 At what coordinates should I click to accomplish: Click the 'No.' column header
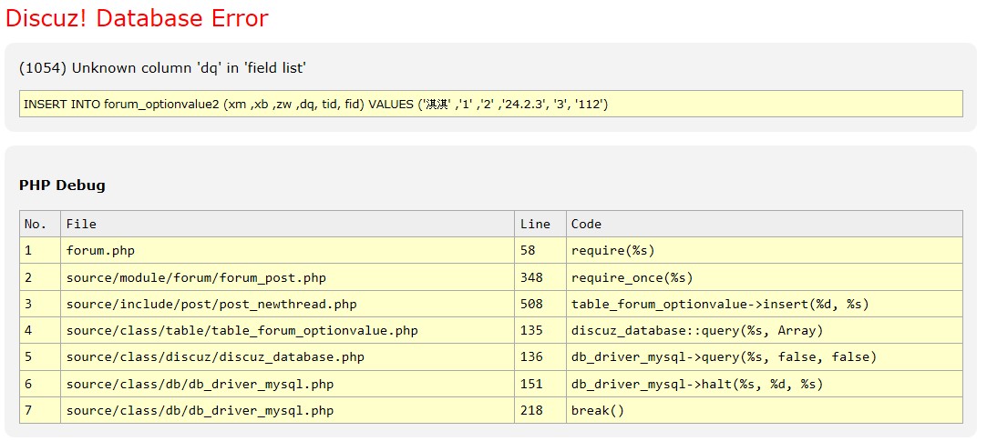tap(40, 224)
